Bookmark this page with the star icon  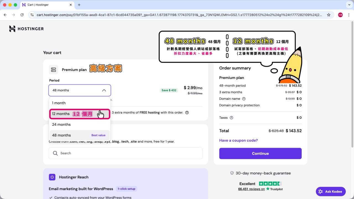(x=329, y=15)
